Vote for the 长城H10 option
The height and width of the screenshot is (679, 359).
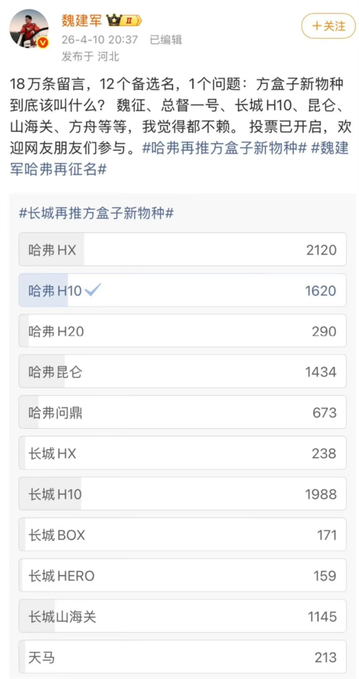pos(180,494)
